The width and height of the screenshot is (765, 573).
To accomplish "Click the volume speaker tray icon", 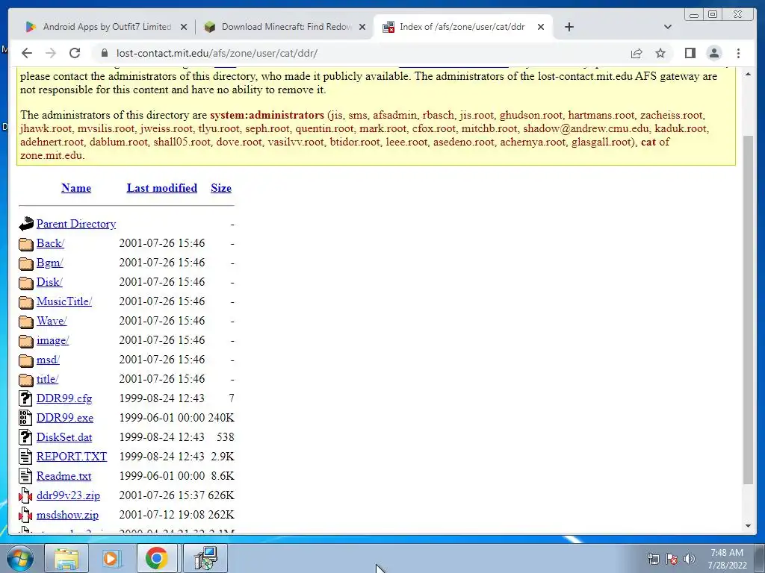I will [690, 559].
